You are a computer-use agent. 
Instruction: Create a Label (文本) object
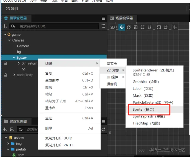coord(154,89)
